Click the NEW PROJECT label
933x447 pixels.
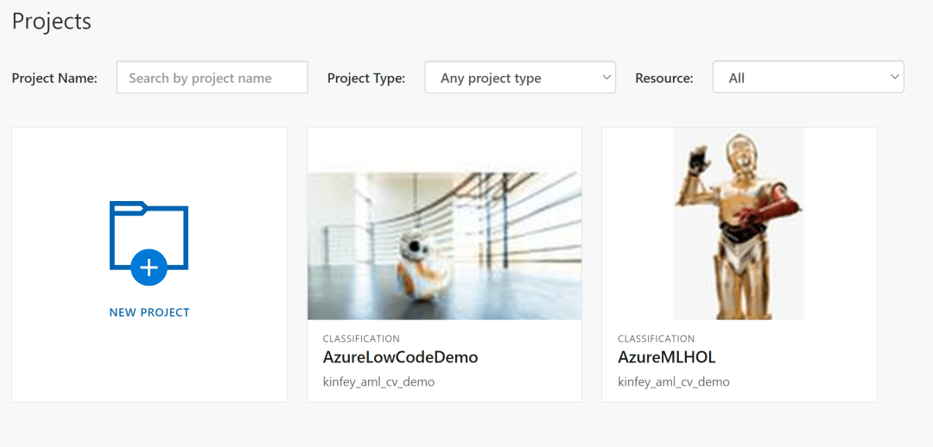click(149, 312)
